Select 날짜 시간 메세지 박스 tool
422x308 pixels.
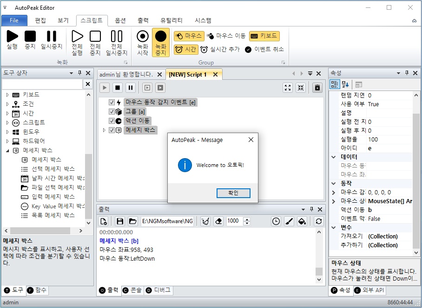[53, 178]
